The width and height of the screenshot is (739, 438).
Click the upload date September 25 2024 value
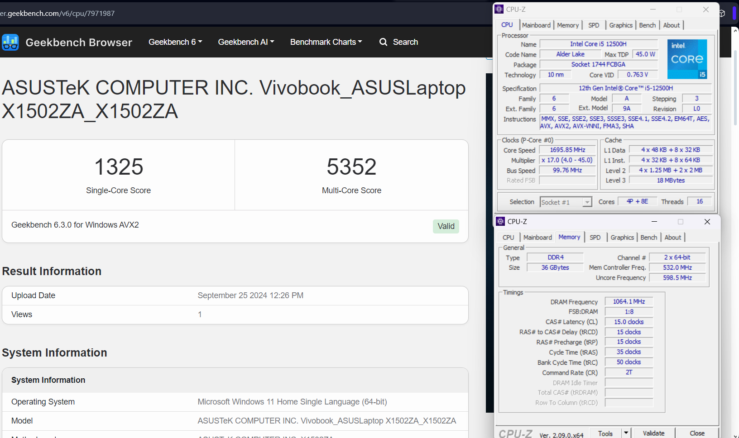pos(250,295)
